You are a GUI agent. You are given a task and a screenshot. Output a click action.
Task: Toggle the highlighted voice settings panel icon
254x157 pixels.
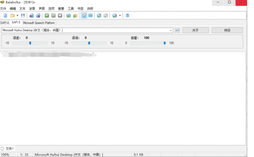[84, 16]
